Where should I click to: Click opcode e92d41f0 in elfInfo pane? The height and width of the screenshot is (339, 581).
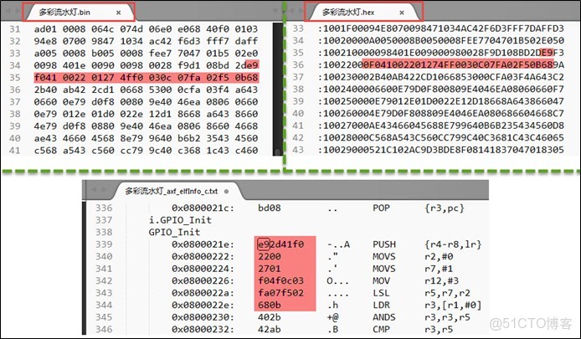(x=280, y=244)
